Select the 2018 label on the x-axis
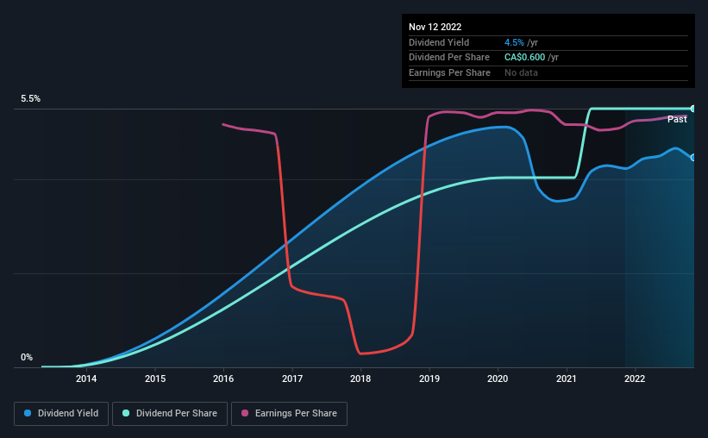Viewport: 708px width, 438px height. coord(360,379)
